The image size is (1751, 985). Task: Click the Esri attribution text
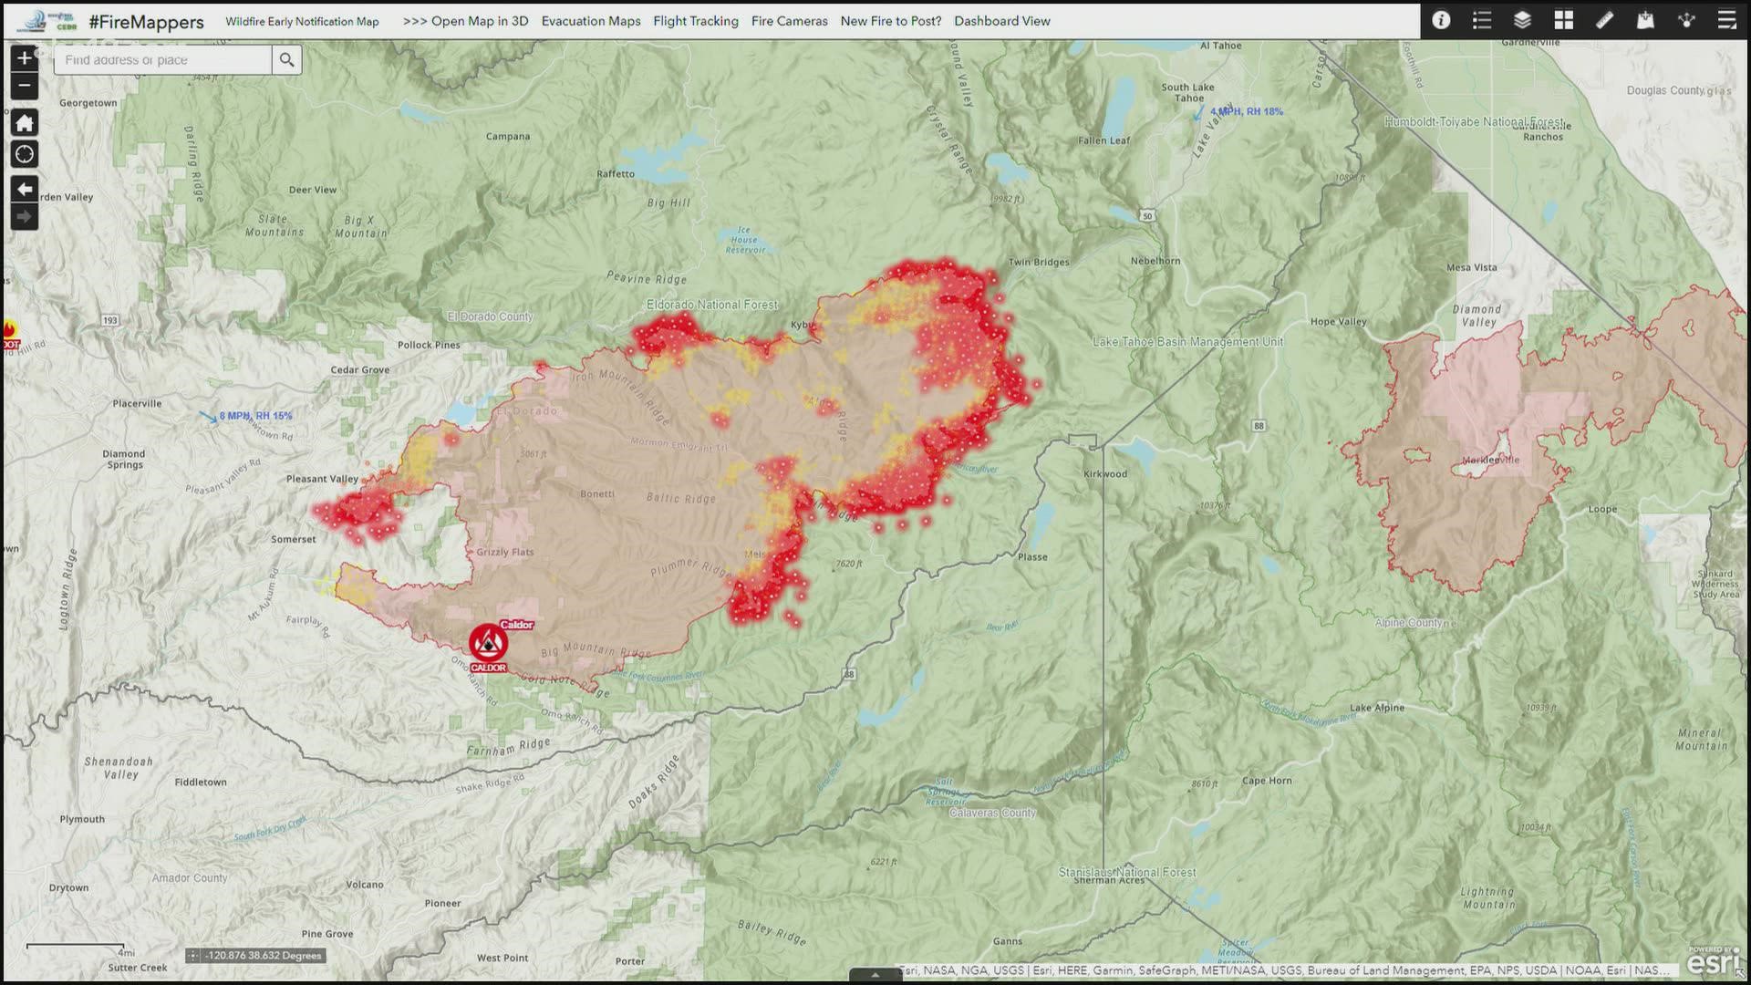pos(1286,971)
